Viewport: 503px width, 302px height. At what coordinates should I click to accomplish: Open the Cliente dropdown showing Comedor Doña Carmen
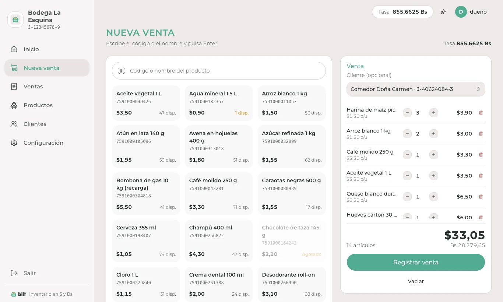[x=416, y=89]
